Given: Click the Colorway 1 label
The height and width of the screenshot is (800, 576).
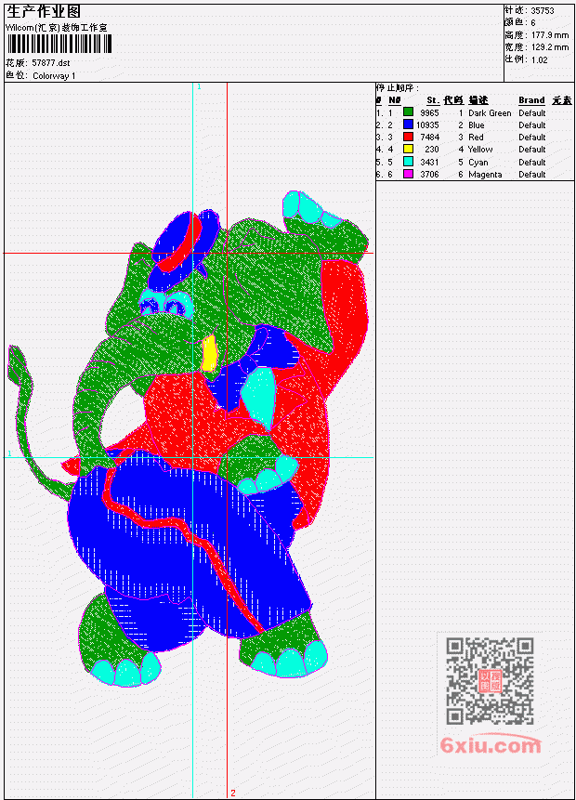Looking at the screenshot, I should click(54, 76).
